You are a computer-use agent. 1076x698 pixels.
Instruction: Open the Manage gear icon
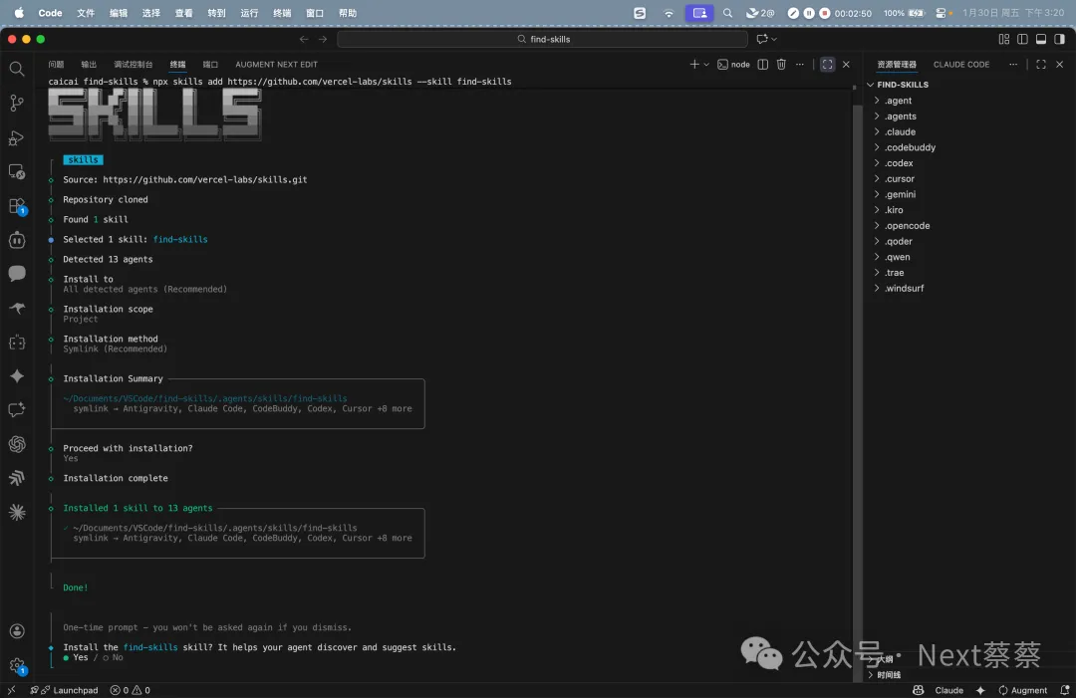pos(17,665)
